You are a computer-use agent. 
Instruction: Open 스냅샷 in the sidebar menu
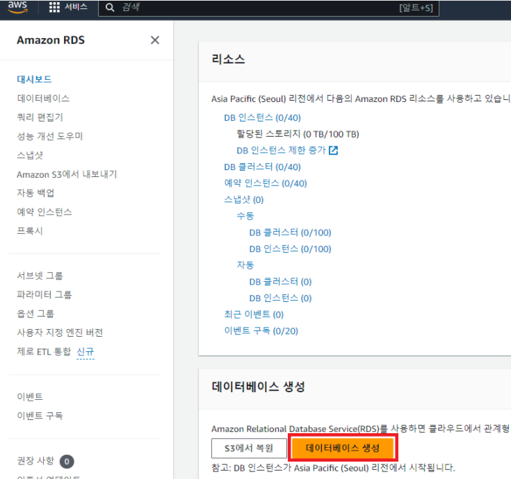tap(30, 155)
